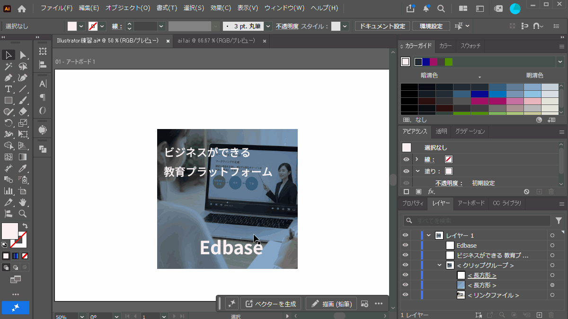Open the ファイル(F) menu
The width and height of the screenshot is (568, 319).
point(57,9)
